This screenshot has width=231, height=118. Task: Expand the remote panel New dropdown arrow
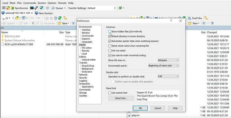199,23
